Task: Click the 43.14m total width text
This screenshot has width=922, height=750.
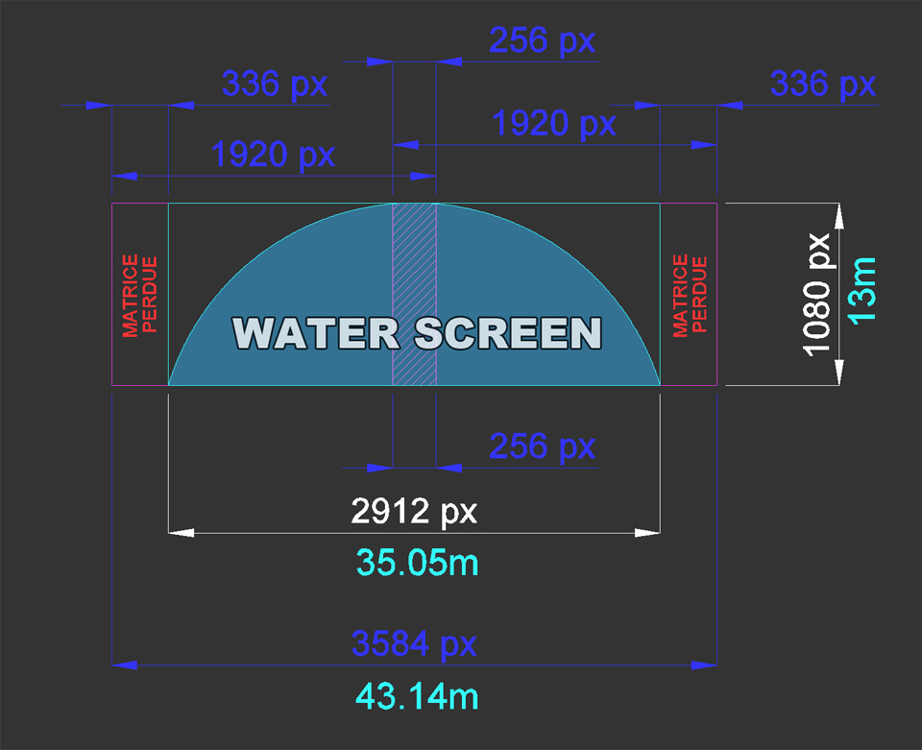Action: pos(417,696)
